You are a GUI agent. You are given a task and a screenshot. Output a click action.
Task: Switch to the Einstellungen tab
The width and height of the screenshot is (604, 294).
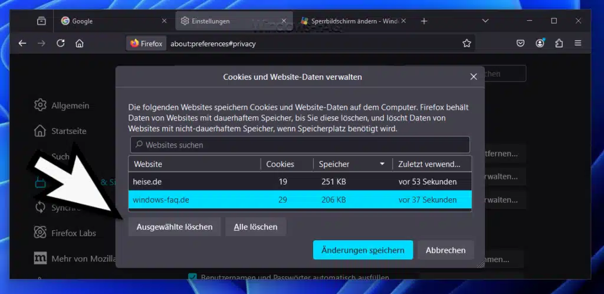(x=234, y=21)
